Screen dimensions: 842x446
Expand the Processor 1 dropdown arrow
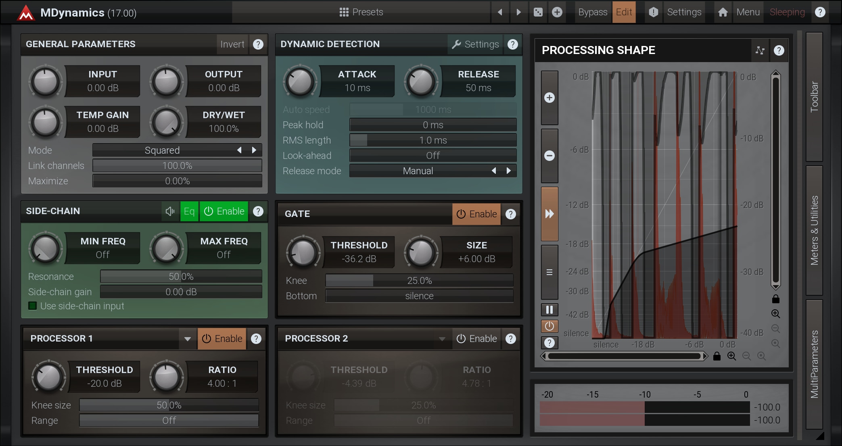[x=187, y=339]
